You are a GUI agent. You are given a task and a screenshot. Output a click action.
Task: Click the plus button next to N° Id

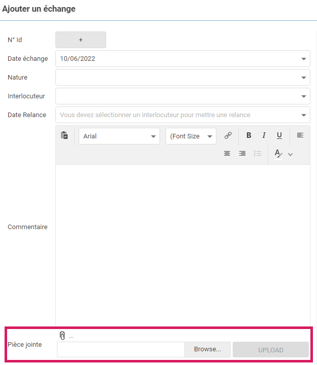pyautogui.click(x=81, y=40)
